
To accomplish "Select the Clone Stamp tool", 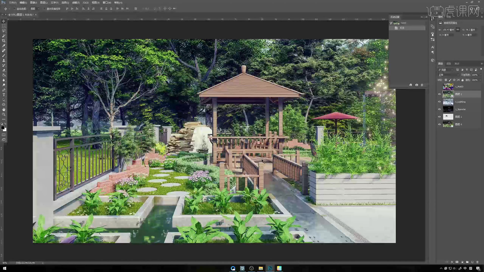I will (4, 60).
